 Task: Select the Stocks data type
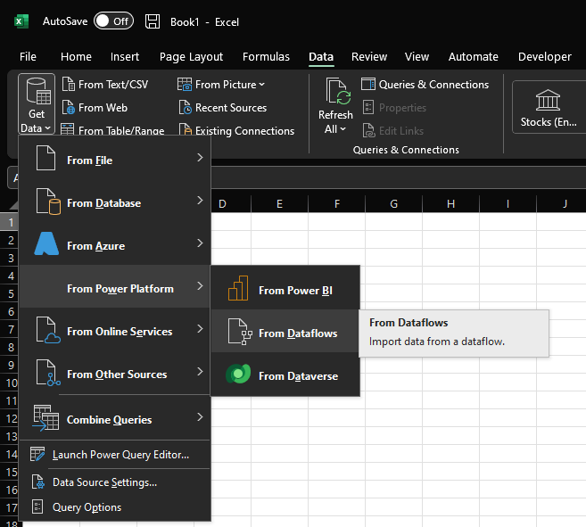(x=549, y=107)
